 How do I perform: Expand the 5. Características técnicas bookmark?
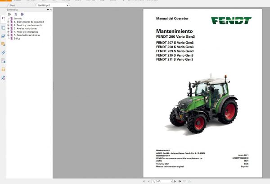(x=8, y=35)
